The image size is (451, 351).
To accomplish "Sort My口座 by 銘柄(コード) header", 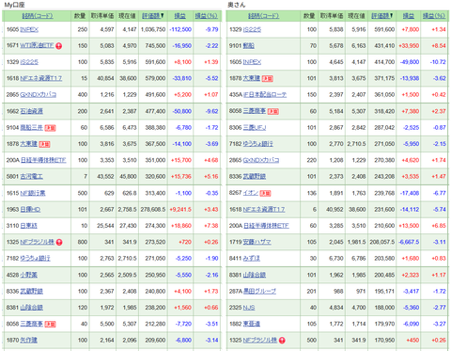I will point(38,16).
